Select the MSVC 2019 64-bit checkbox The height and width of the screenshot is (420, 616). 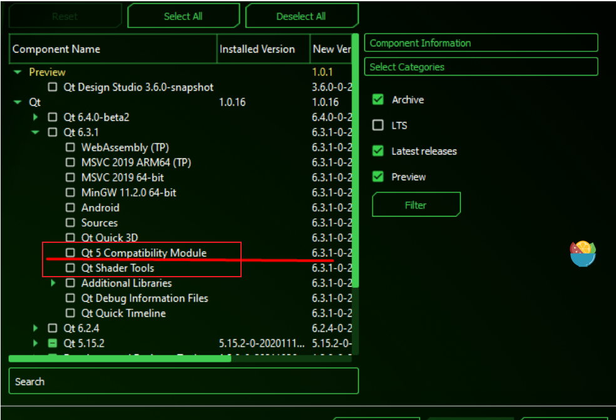click(70, 178)
